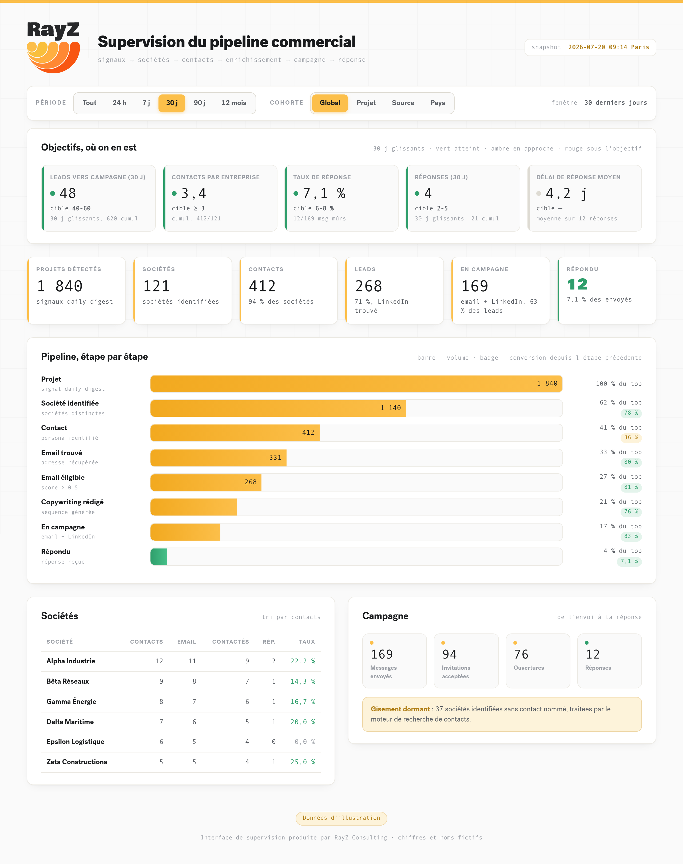Select the 12 mois period tab
Viewport: 683px width, 864px height.
pyautogui.click(x=234, y=103)
